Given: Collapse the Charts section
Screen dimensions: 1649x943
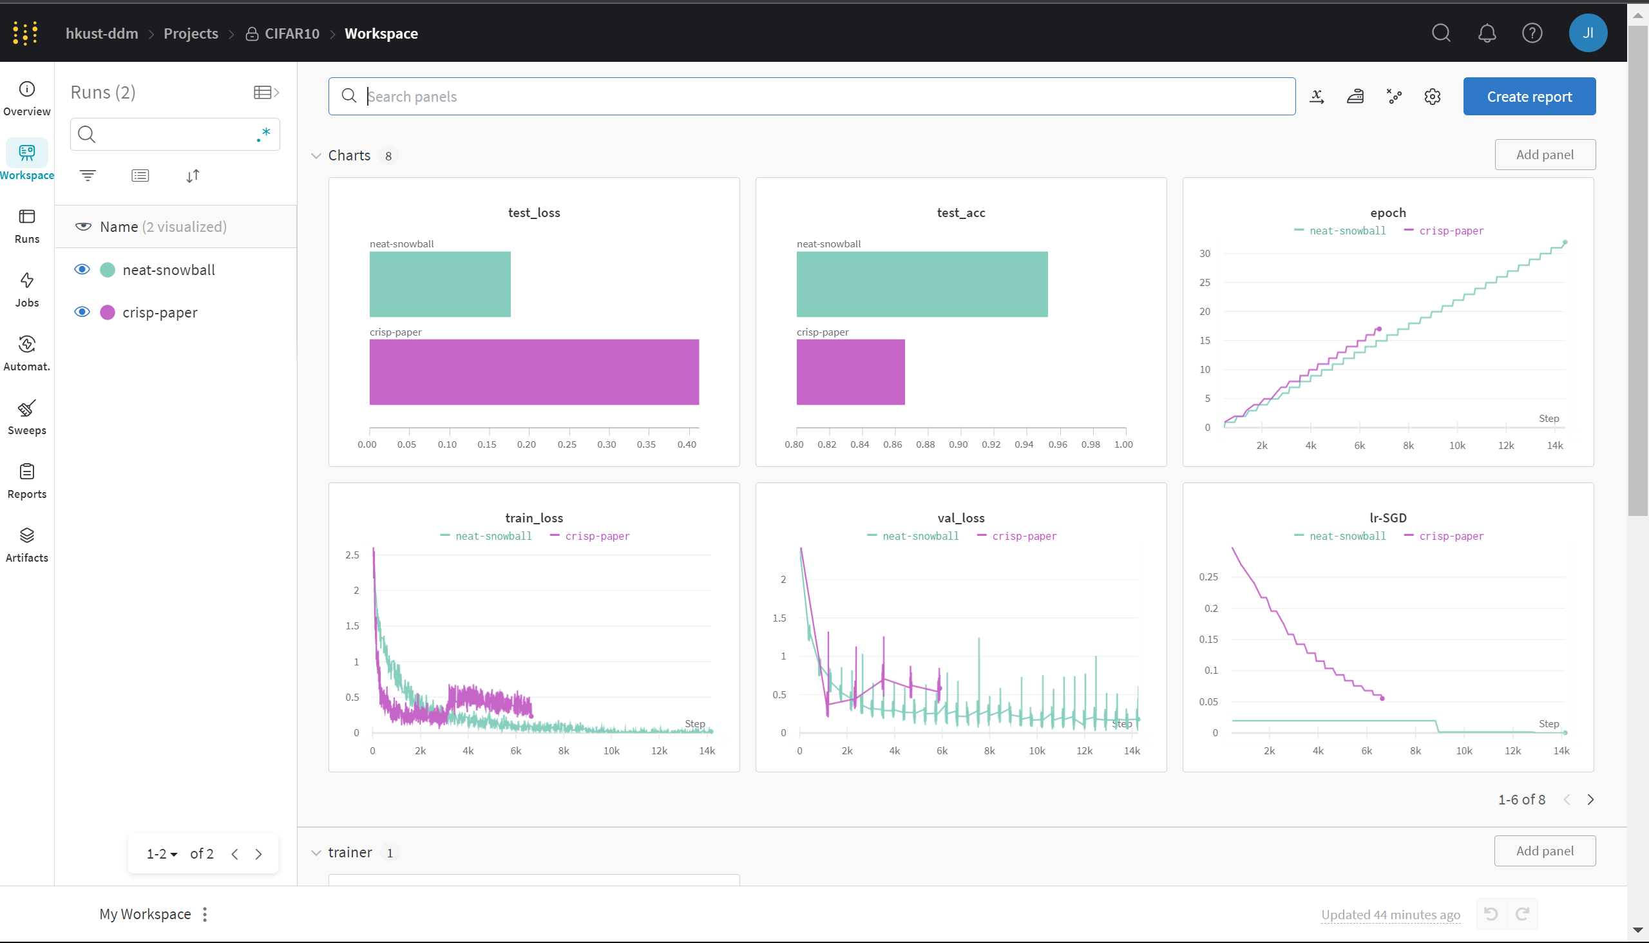Looking at the screenshot, I should [316, 155].
